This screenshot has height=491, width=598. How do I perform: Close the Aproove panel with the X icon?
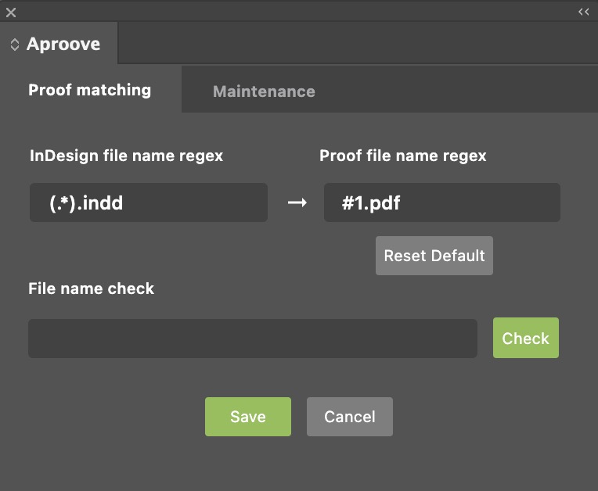pyautogui.click(x=11, y=13)
